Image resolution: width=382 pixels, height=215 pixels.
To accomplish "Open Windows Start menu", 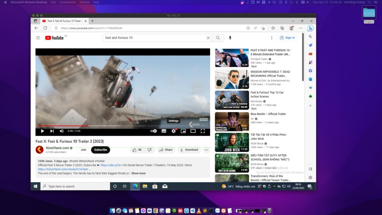I will (x=35, y=186).
